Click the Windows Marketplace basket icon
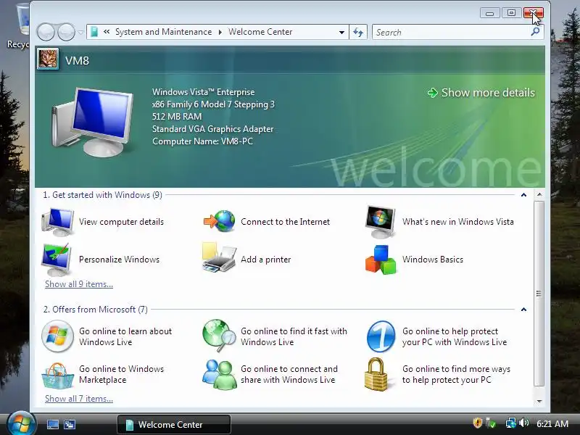The image size is (580, 435). 57,375
